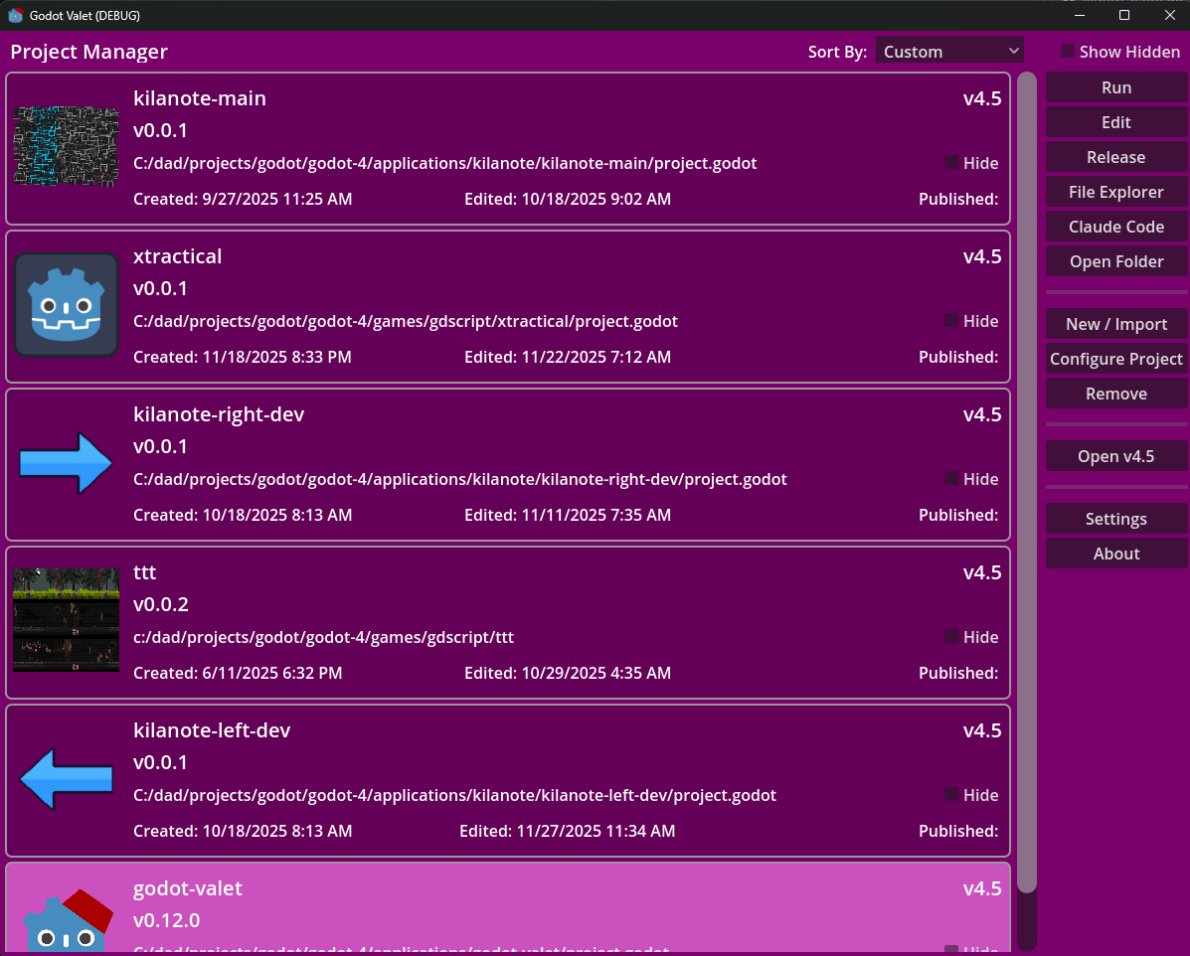Click godot-valet version v0.12.0 label
Image resolution: width=1190 pixels, height=956 pixels.
[166, 920]
